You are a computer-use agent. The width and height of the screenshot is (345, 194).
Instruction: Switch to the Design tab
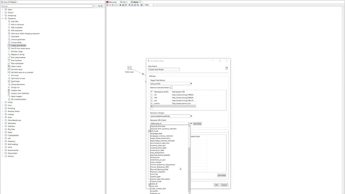[12, 2]
